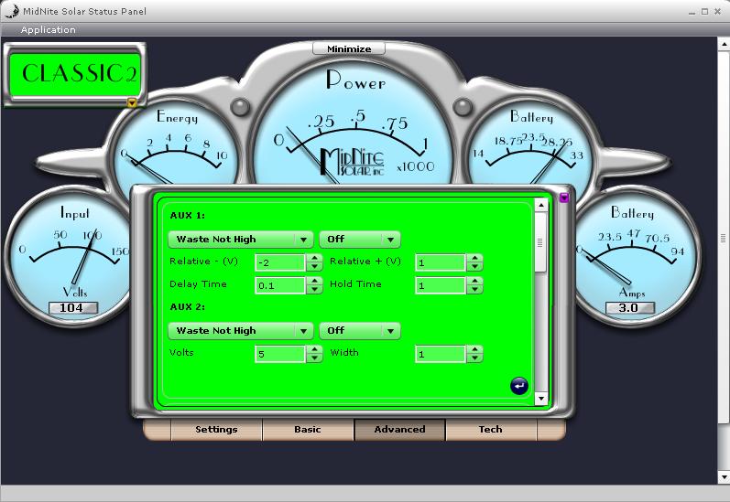
Task: Close the MidNite Solar Status Panel window
Action: point(717,12)
